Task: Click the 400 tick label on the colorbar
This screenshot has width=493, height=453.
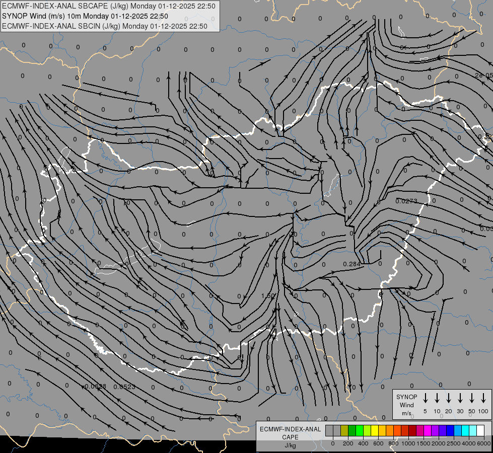Action: pos(363,443)
